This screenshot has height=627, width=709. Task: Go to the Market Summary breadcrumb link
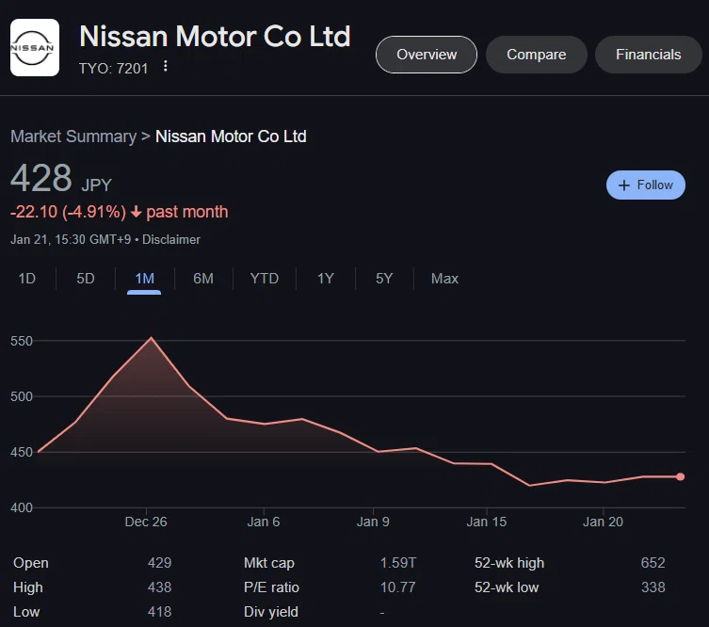pyautogui.click(x=73, y=137)
